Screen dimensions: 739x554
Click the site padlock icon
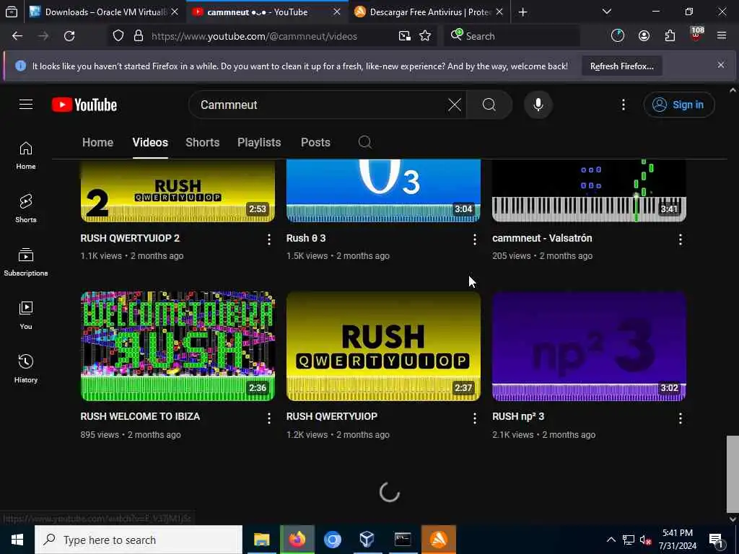click(139, 36)
